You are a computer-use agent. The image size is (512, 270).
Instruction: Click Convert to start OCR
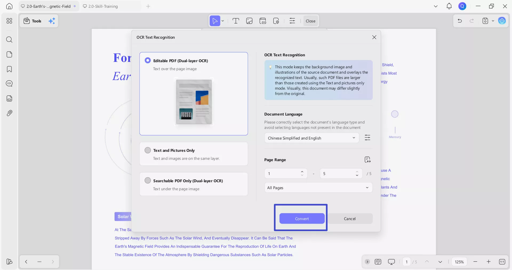(302, 219)
